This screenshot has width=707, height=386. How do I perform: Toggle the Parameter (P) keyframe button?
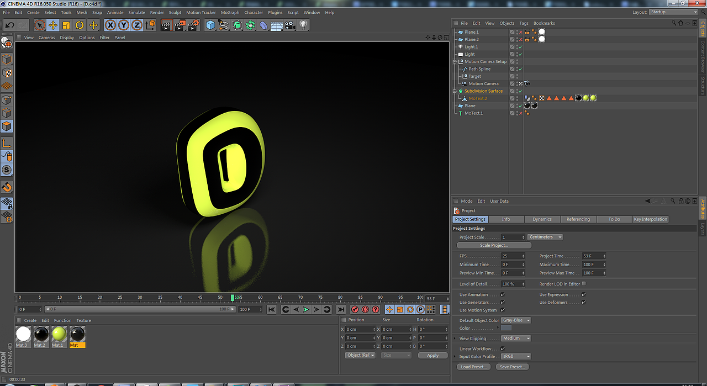[x=420, y=310]
